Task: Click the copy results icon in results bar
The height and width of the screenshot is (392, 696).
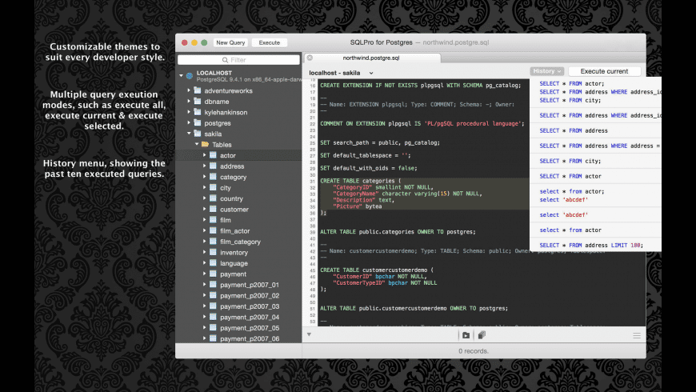Action: [x=482, y=334]
